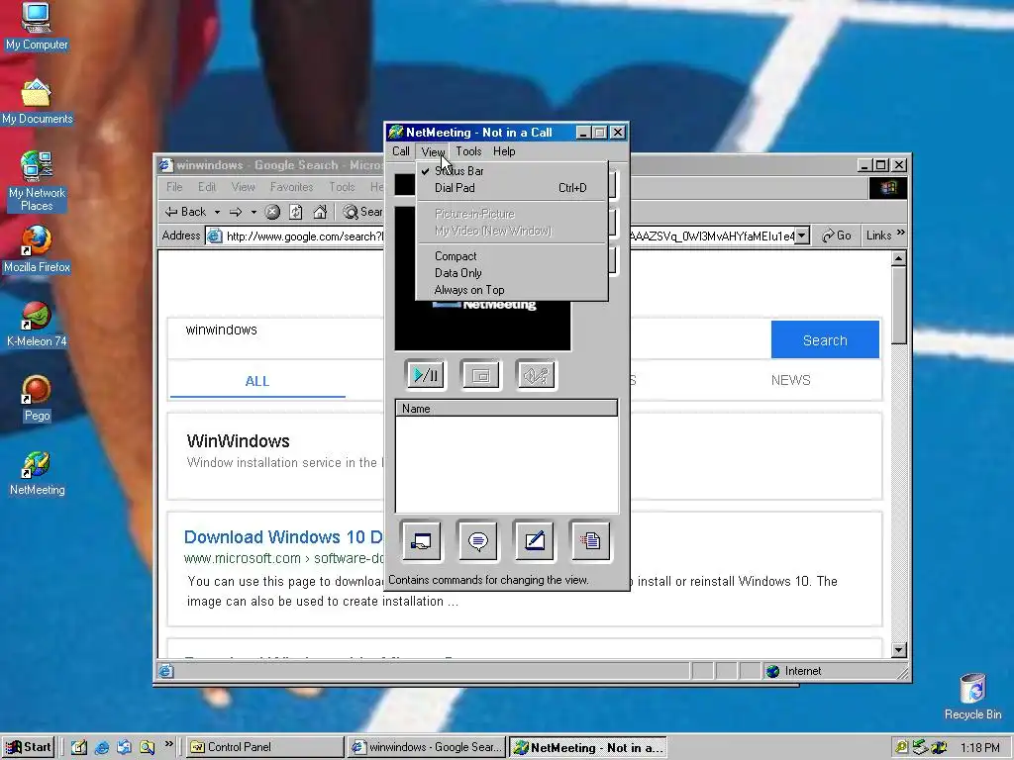Select the ALL tab in Google results

click(x=257, y=381)
